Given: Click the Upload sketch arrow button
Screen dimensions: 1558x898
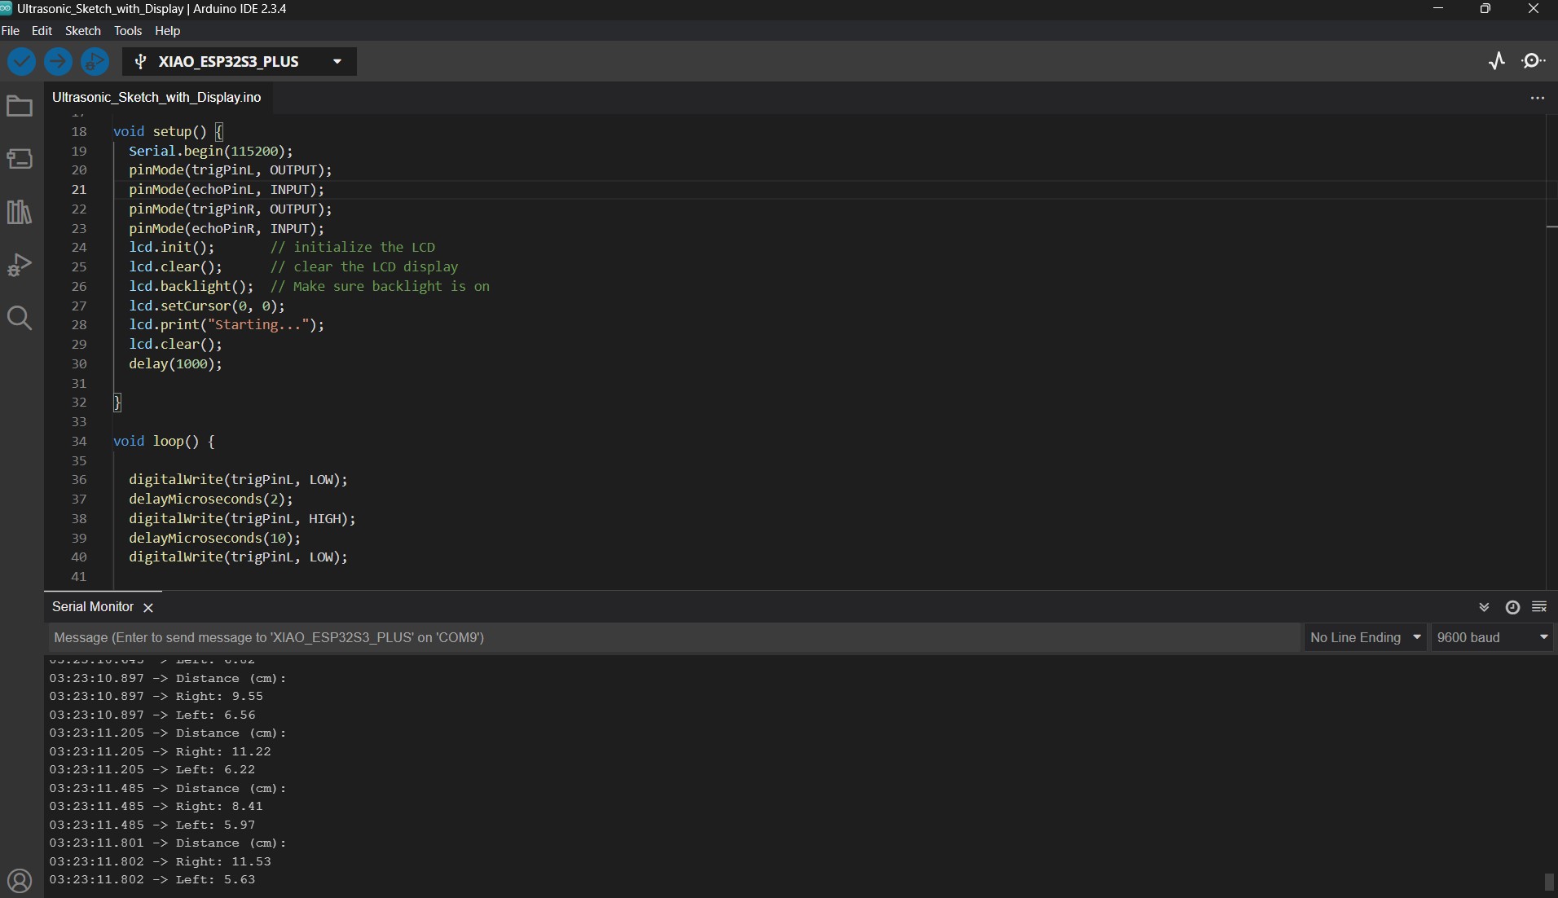Looking at the screenshot, I should [x=58, y=62].
